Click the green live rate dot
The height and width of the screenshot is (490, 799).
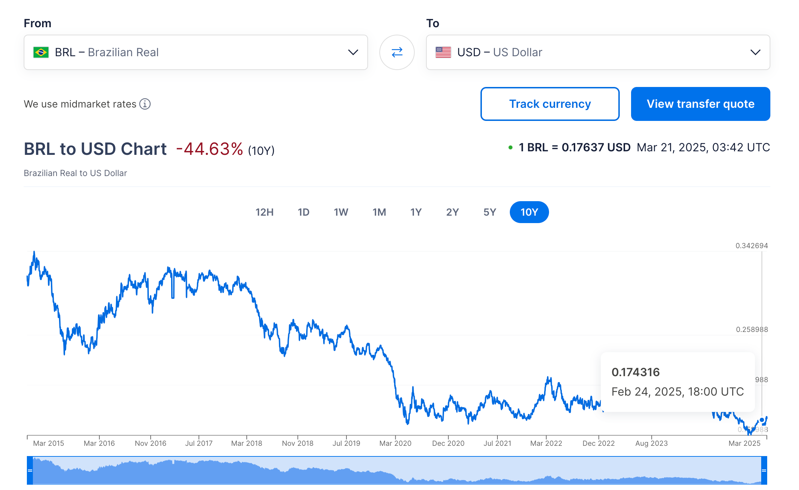511,147
